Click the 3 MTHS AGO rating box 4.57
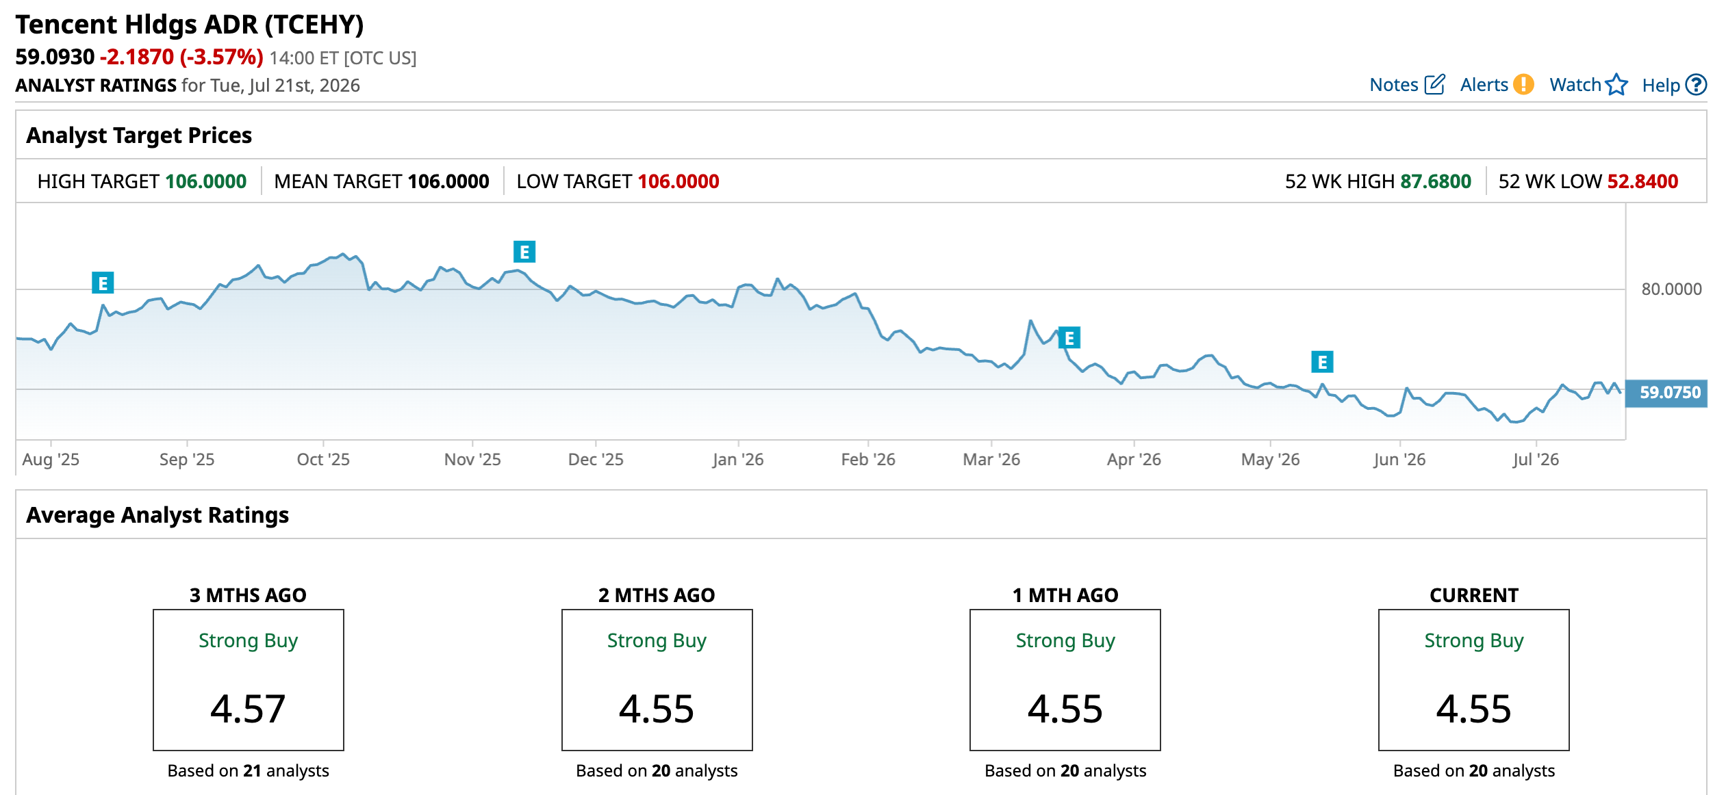1713x795 pixels. pos(248,680)
